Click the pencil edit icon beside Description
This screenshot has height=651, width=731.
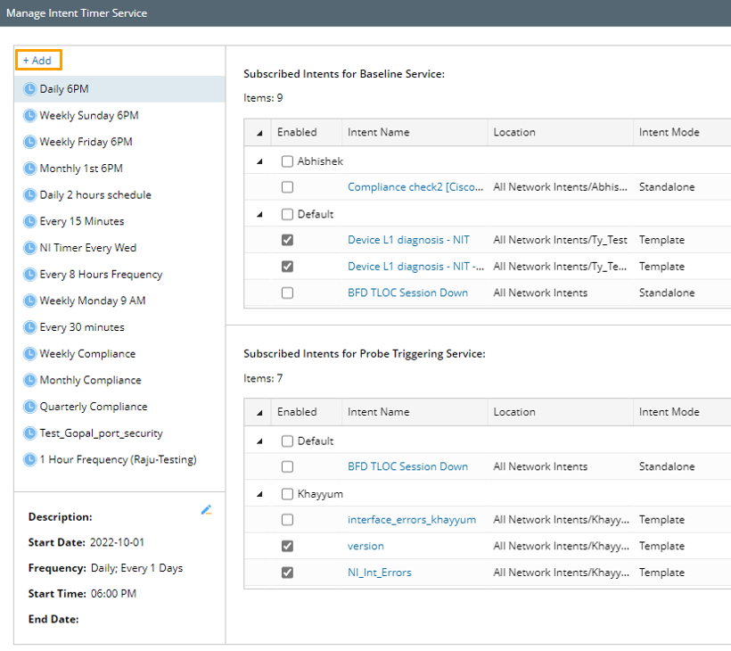tap(206, 510)
